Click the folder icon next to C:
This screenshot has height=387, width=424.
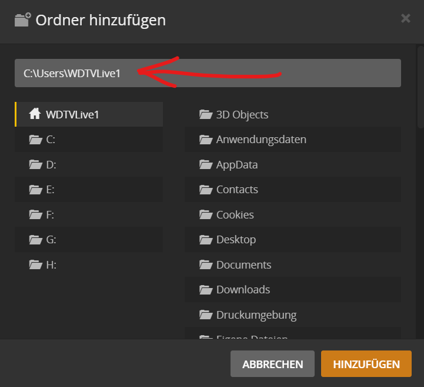coord(35,140)
